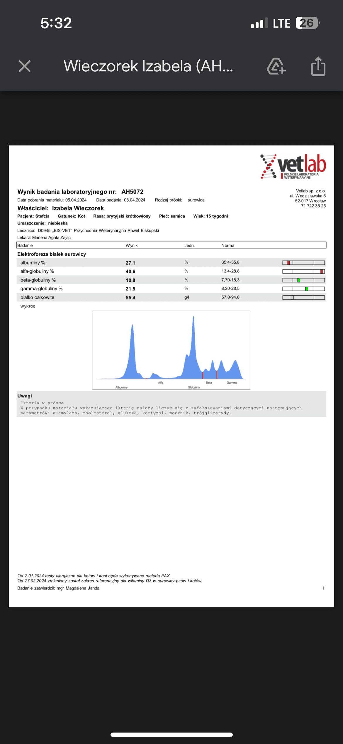Tap breed brytyjski krótkowłosy
The height and width of the screenshot is (744, 343).
(x=128, y=216)
